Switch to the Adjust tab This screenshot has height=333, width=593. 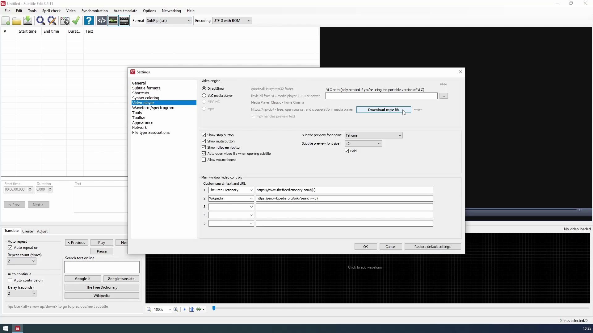click(x=42, y=231)
